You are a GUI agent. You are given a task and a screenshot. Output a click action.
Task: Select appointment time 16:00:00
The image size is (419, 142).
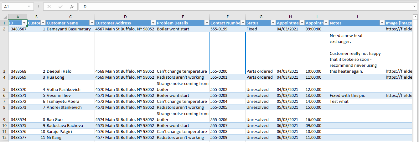(317, 116)
